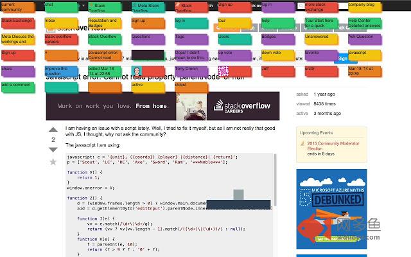Click the blue Sign button behind the tiles
411x257 pixels.
click(x=345, y=58)
